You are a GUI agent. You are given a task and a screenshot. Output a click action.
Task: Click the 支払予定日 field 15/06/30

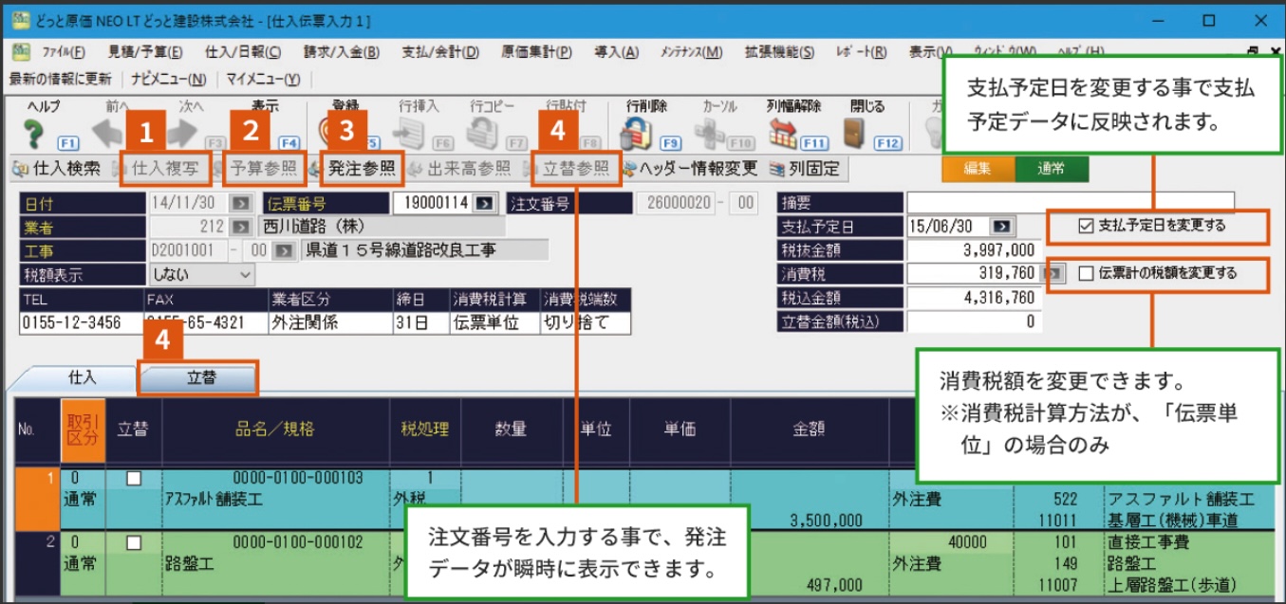[x=949, y=227]
